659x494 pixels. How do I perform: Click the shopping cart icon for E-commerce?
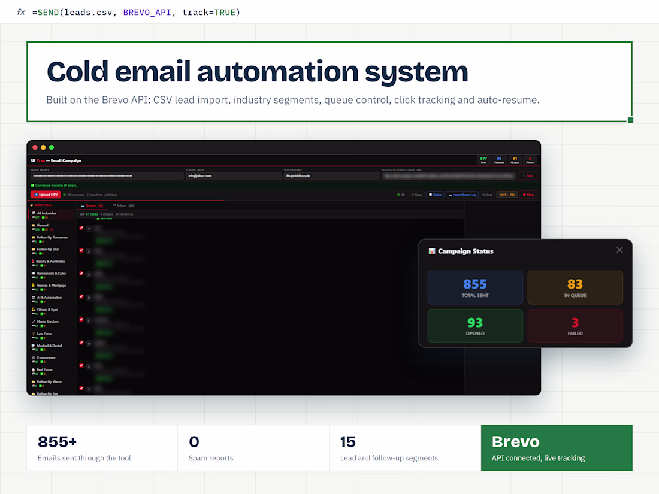[33, 358]
